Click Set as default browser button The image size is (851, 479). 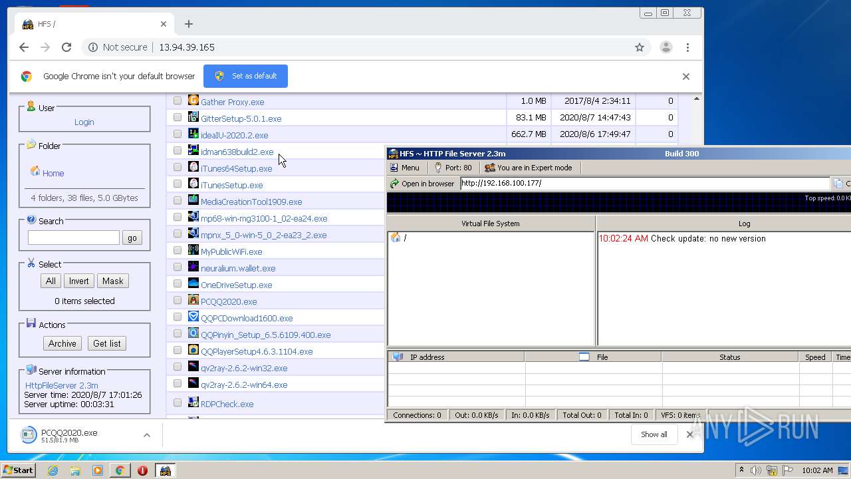245,76
